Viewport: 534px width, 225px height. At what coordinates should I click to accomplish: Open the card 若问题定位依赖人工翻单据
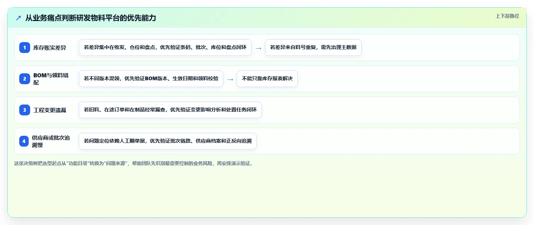(x=168, y=141)
